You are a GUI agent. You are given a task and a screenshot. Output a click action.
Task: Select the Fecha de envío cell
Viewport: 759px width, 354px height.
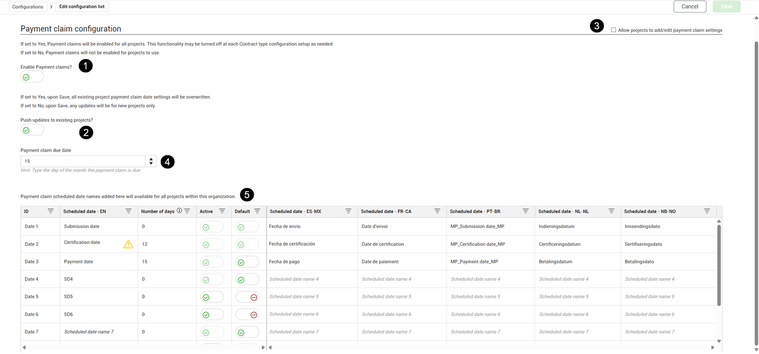[x=312, y=227]
